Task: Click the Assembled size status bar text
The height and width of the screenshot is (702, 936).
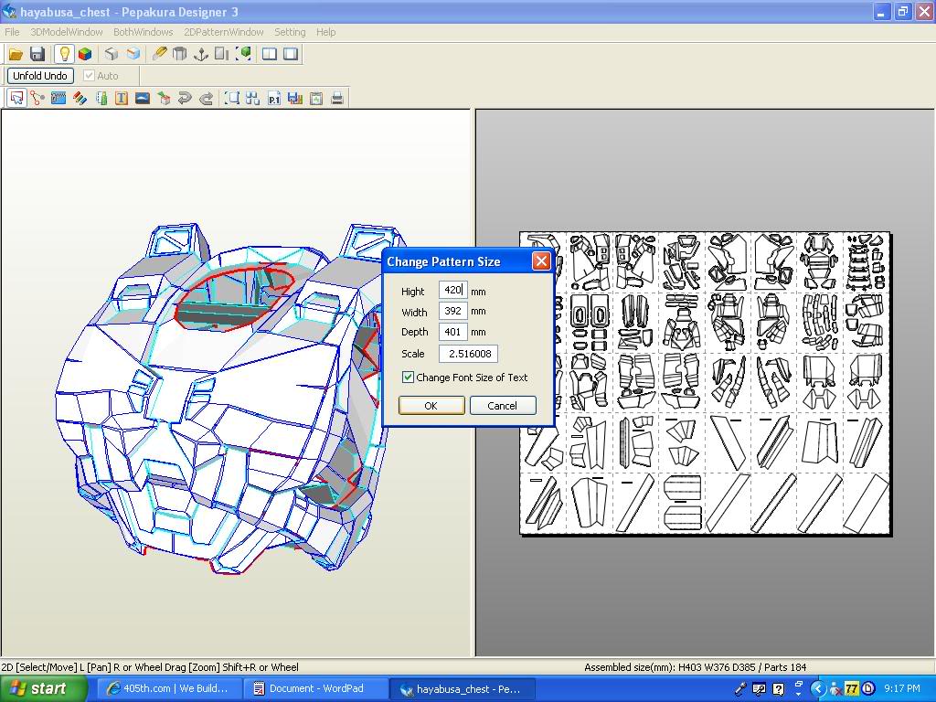Action: [696, 667]
